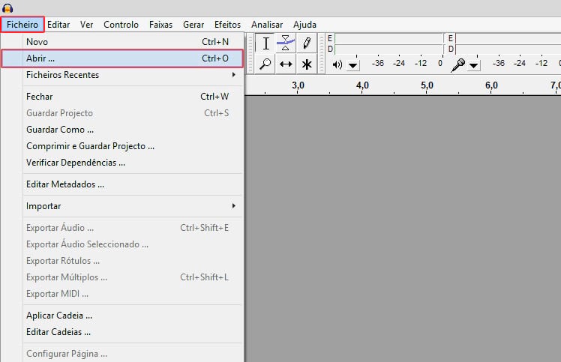561x362 pixels.
Task: Choose Verificar Dependências ... entry
Action: [x=122, y=163]
